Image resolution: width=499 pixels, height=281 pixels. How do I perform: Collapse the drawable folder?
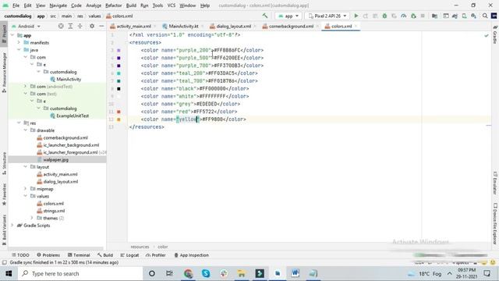click(x=25, y=130)
